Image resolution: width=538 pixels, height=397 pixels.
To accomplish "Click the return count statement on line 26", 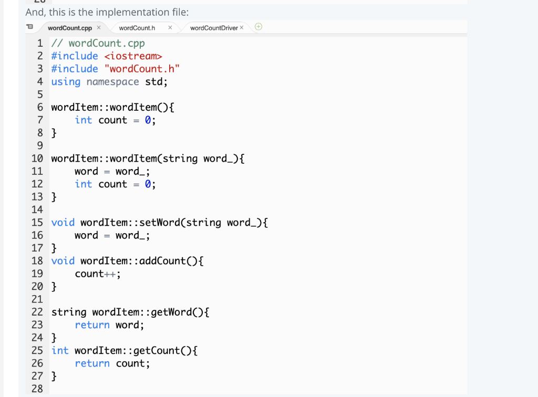I will [112, 363].
